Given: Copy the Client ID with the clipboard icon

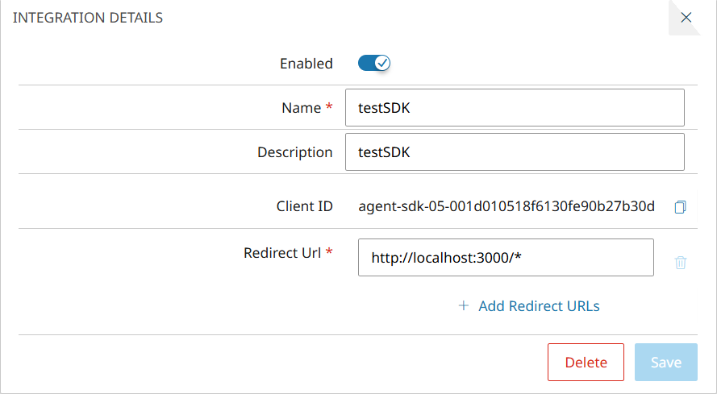Looking at the screenshot, I should click(680, 206).
